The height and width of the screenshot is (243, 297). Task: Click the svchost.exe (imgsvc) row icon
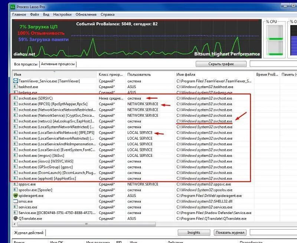pos(16,155)
